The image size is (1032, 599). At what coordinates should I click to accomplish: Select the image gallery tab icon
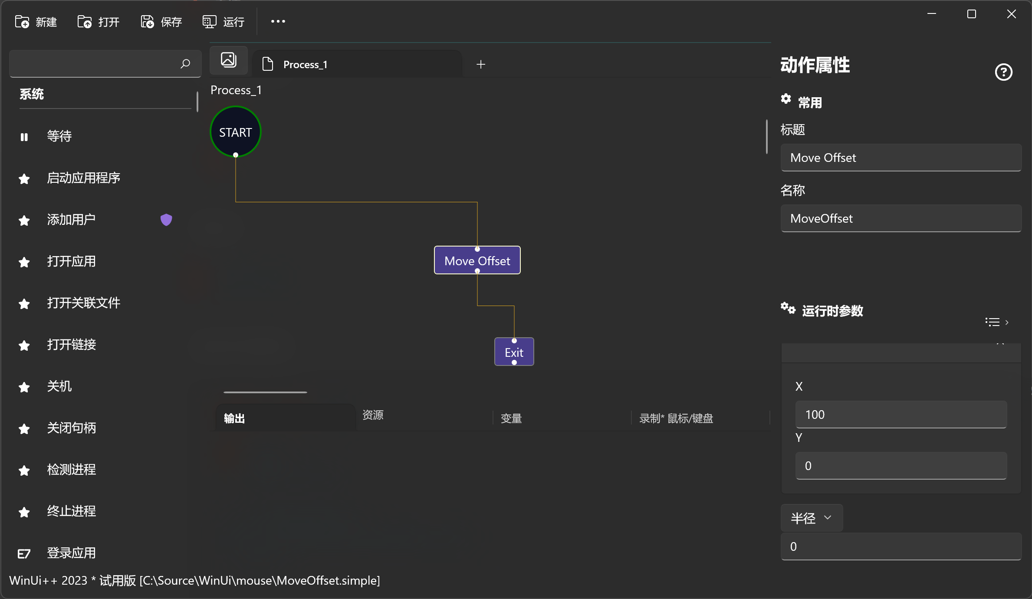(x=228, y=60)
